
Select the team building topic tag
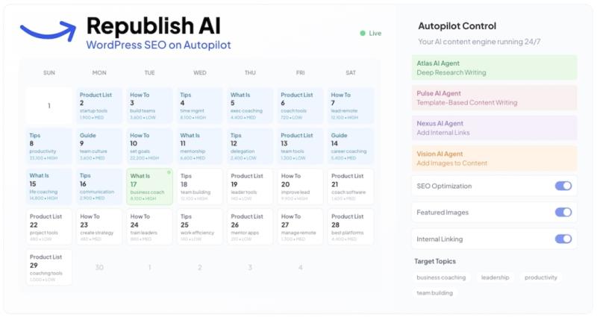pos(434,293)
